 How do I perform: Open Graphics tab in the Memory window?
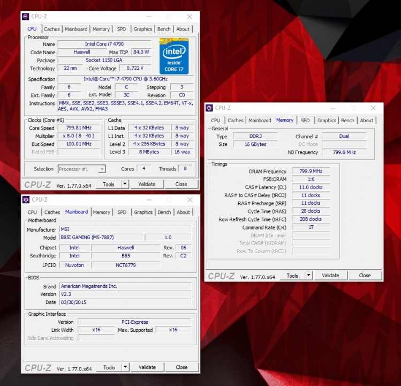(x=327, y=121)
